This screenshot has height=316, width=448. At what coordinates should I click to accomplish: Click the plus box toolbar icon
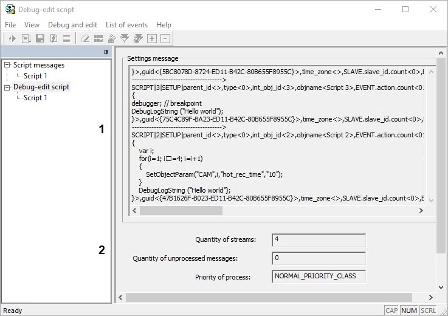pyautogui.click(x=152, y=38)
